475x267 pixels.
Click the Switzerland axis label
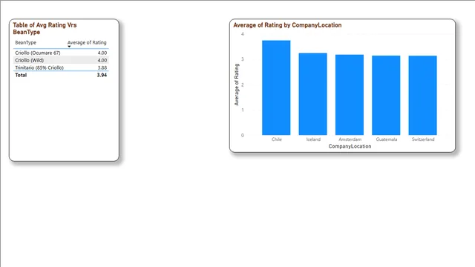point(423,139)
